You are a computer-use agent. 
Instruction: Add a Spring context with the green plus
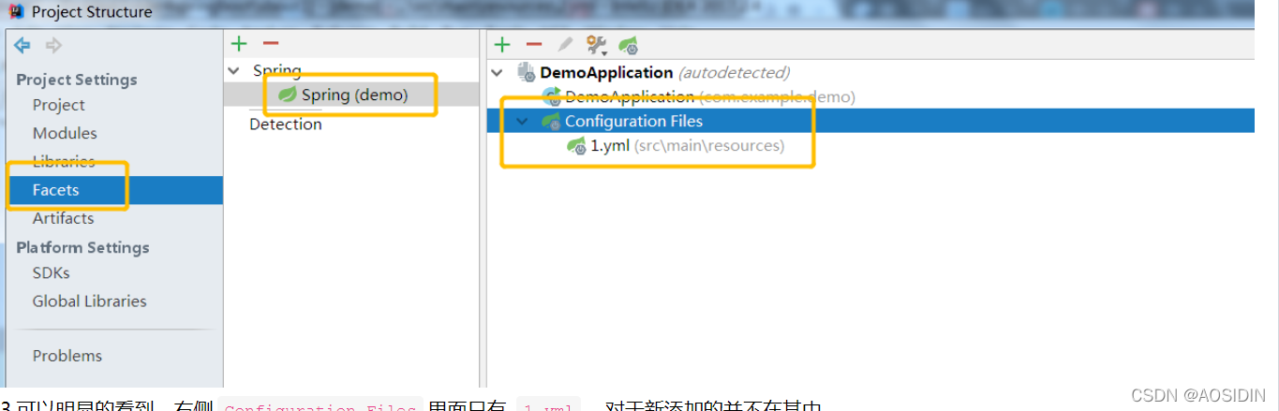coord(502,44)
